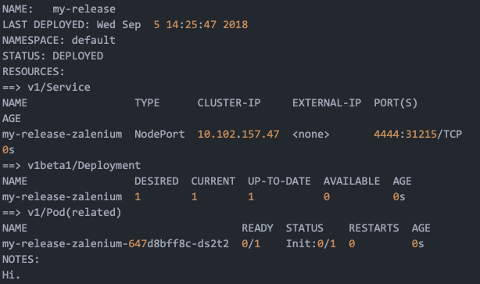
Task: Click the 'EXTERNAL-IP' column header
Action: [327, 103]
